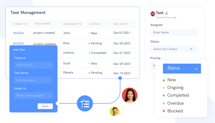Viewport: 215px width, 123px height.
Task: Click the Enter task name field
Action: pyautogui.click(x=33, y=80)
